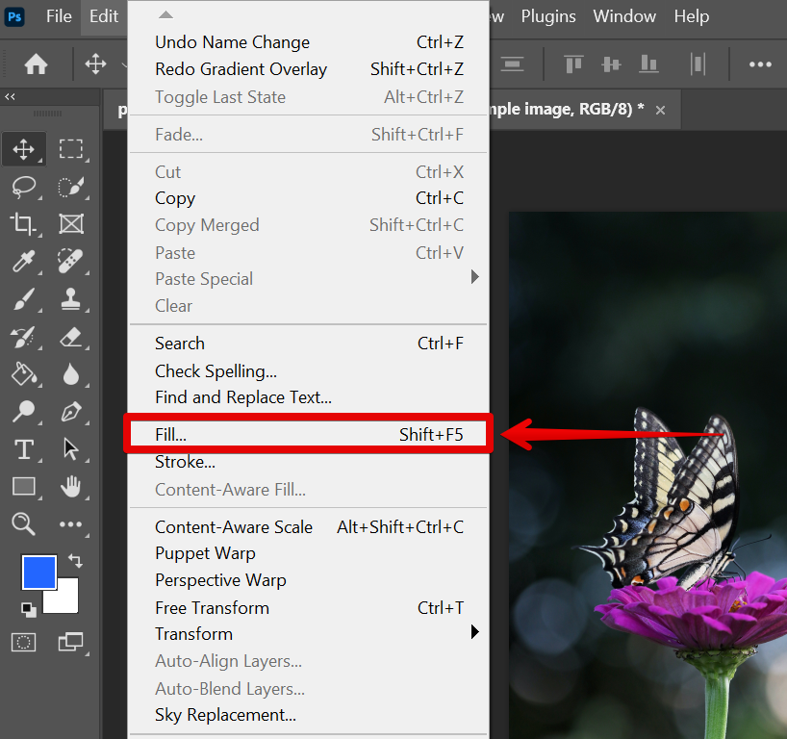Select the Brush tool

(x=24, y=299)
